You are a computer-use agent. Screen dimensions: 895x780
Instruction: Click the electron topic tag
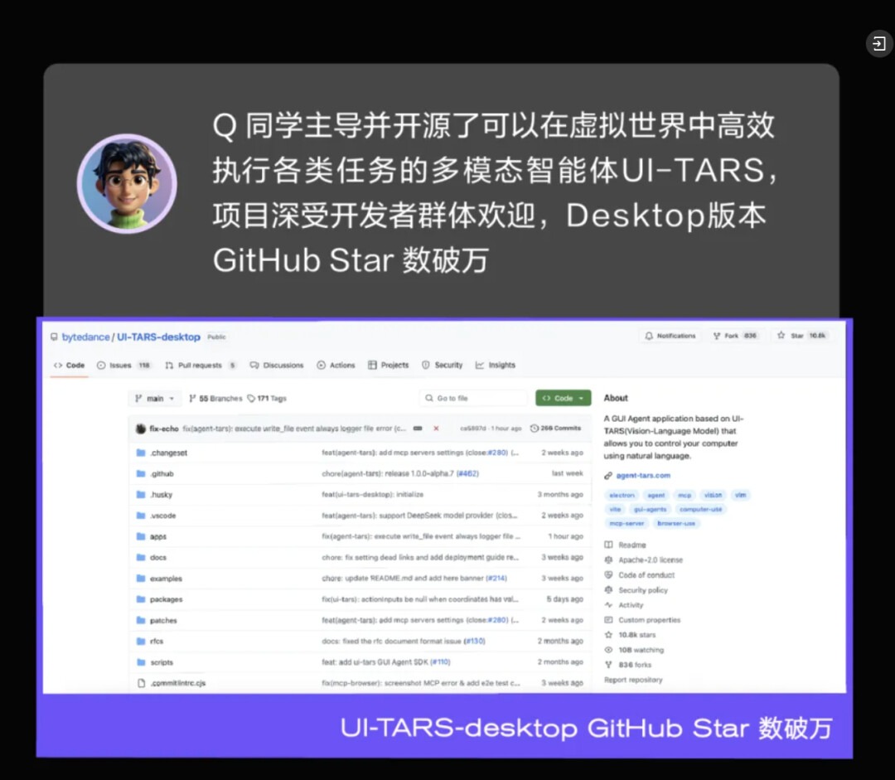[622, 495]
